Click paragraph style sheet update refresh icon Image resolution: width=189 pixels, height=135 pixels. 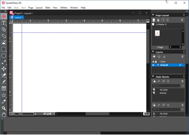[x=168, y=81]
